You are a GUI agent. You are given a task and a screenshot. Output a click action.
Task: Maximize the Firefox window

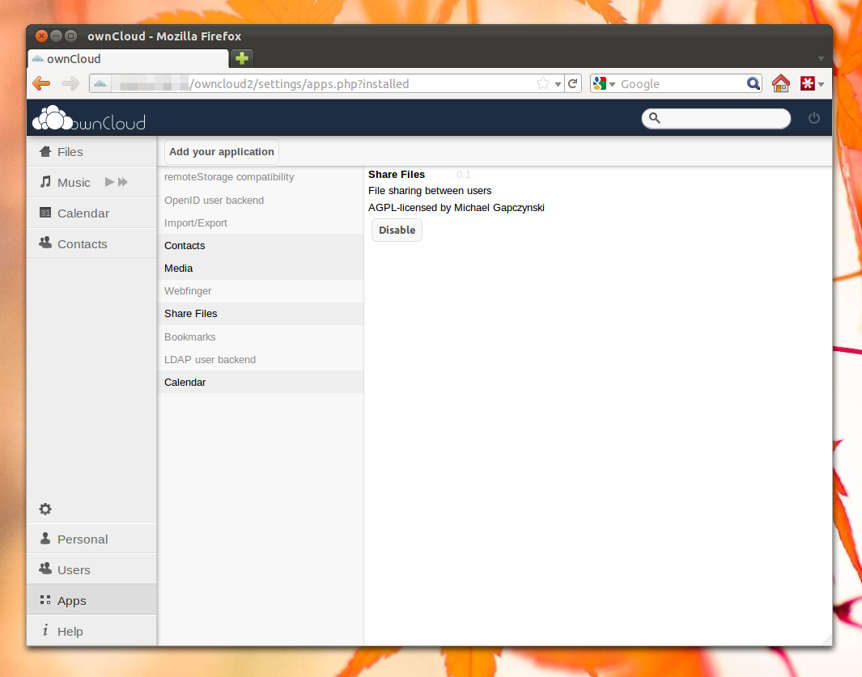point(70,36)
